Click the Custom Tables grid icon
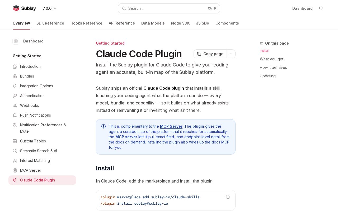338x211 pixels. tap(15, 141)
